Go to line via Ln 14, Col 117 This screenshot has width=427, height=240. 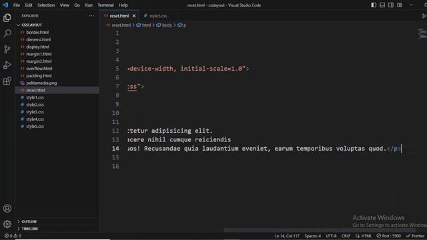click(287, 236)
